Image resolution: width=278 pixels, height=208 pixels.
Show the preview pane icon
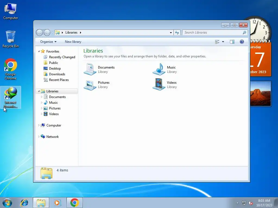click(x=232, y=42)
